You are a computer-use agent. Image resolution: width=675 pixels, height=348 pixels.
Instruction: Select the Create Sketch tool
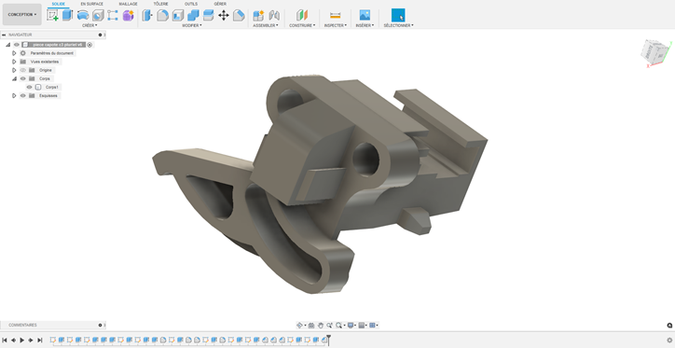click(52, 16)
